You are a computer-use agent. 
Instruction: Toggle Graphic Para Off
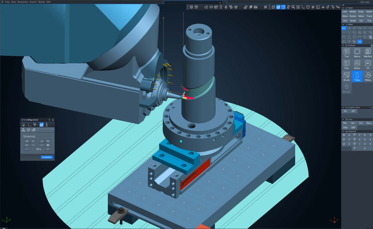(x=353, y=111)
